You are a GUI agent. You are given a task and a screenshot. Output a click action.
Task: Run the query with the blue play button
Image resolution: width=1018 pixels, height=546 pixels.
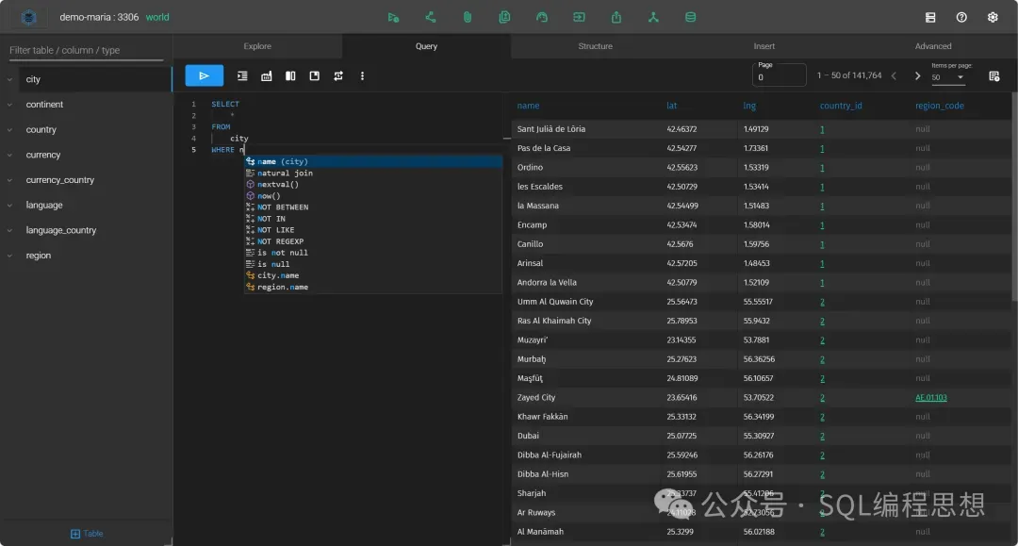[x=204, y=76]
